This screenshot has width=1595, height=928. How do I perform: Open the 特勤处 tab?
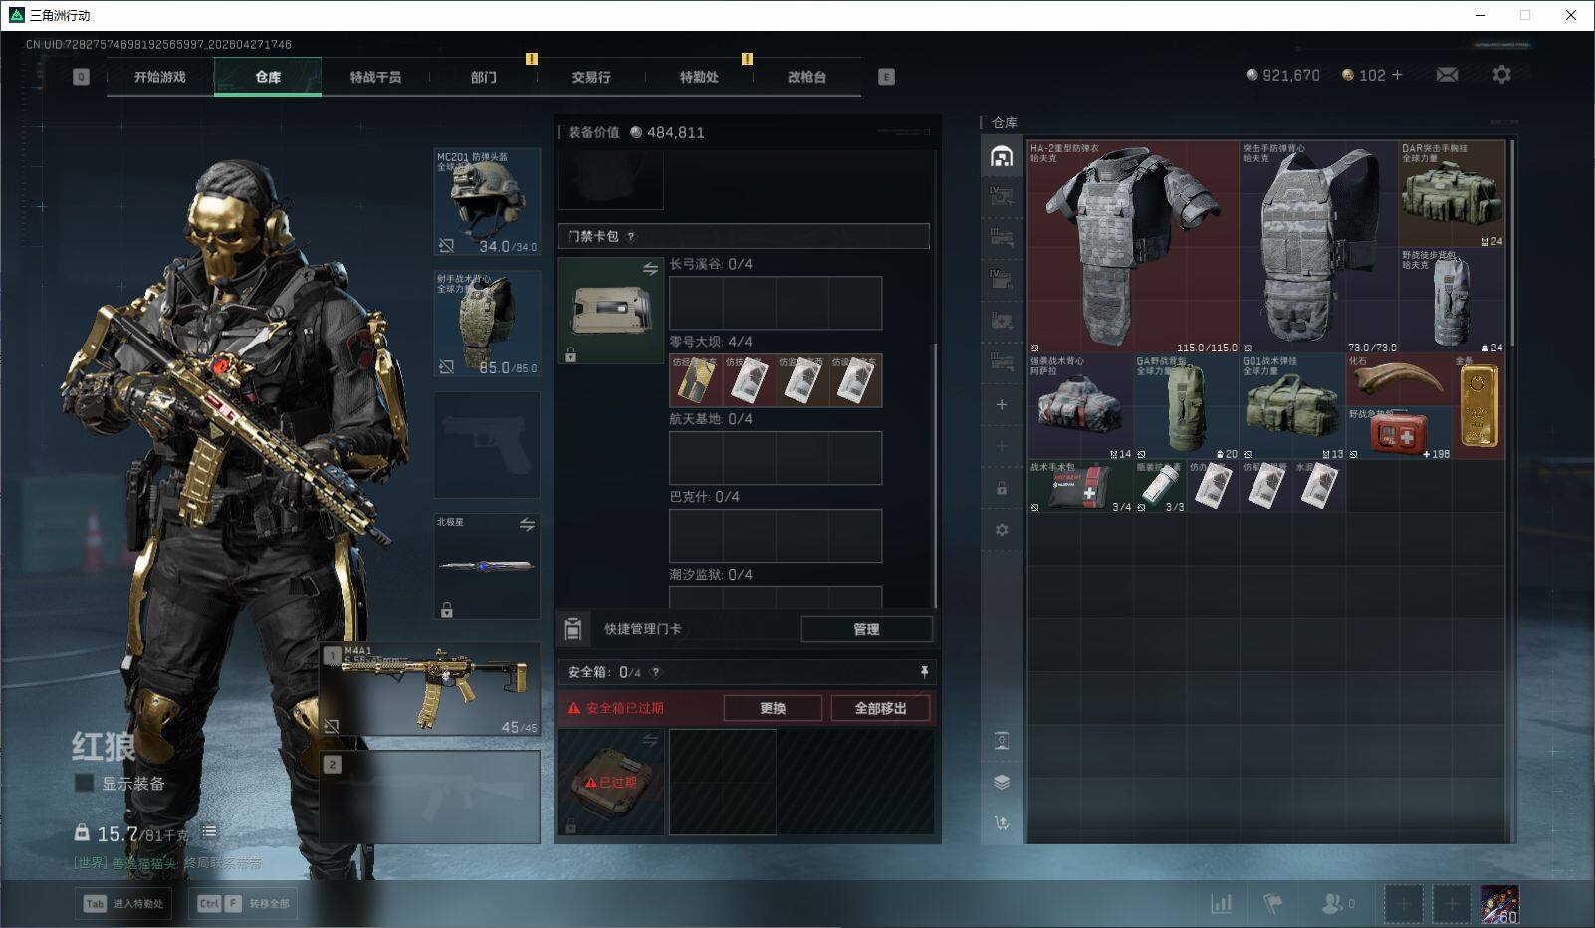click(x=699, y=77)
